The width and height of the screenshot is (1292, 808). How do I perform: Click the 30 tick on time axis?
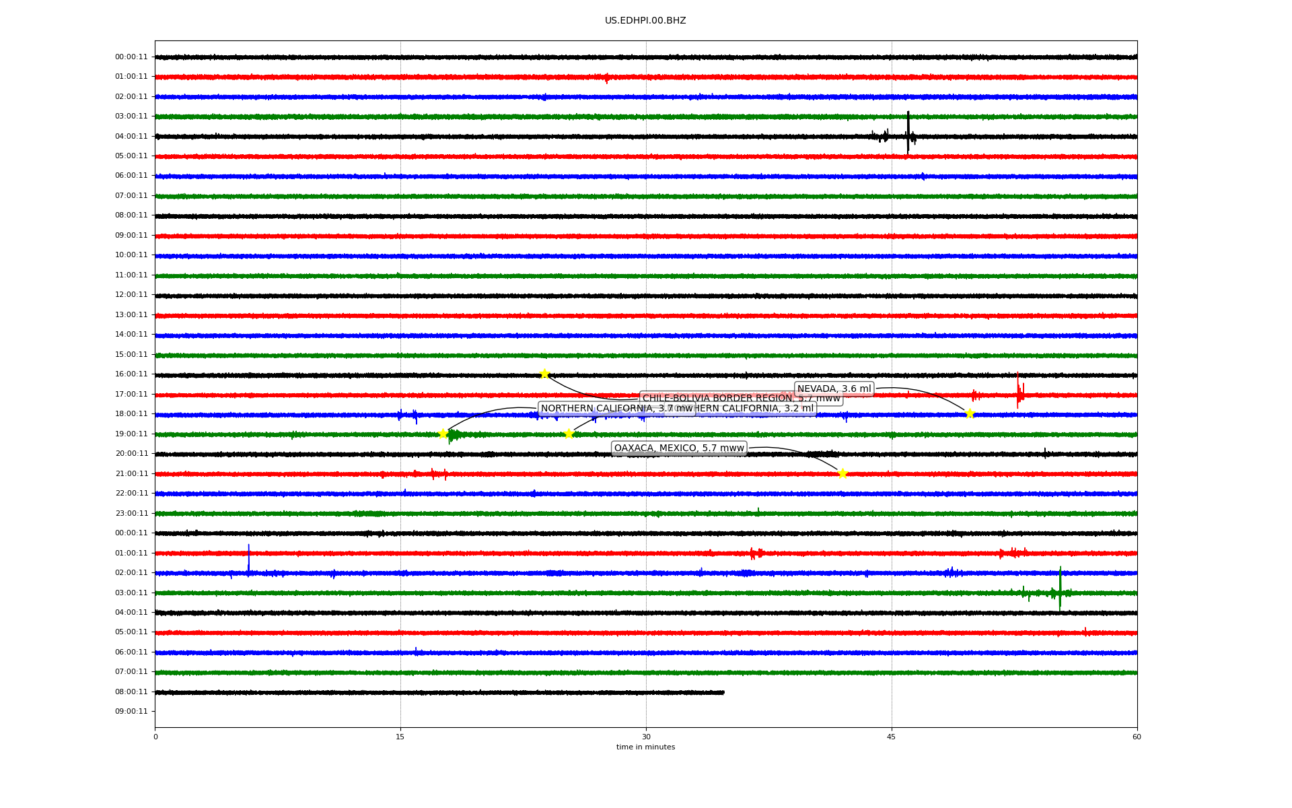tap(646, 737)
